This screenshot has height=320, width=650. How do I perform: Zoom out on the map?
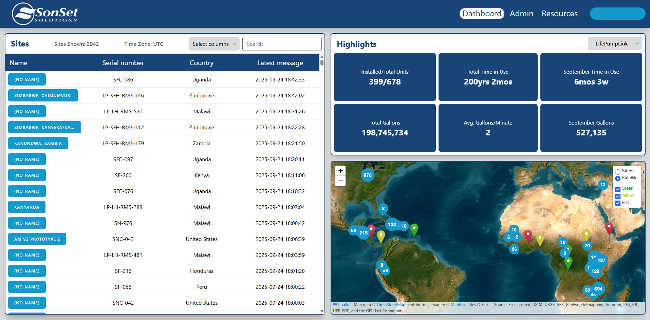[x=340, y=181]
